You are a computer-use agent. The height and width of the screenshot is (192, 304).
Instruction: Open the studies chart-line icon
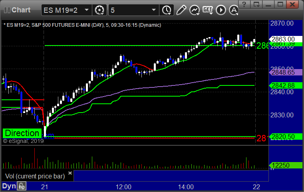(x=195, y=10)
